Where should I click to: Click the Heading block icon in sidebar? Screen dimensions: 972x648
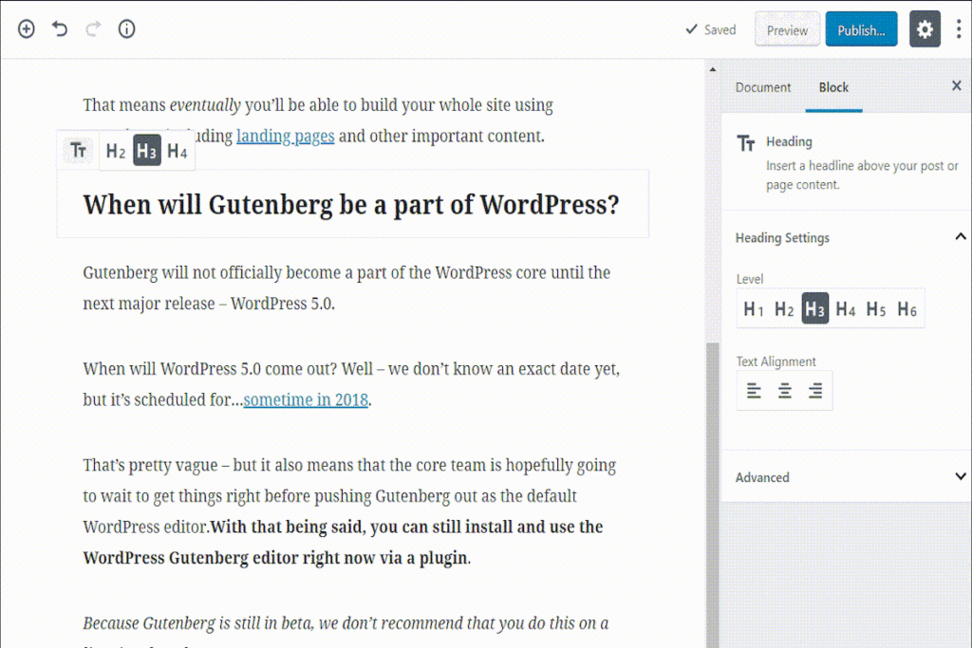pyautogui.click(x=746, y=143)
